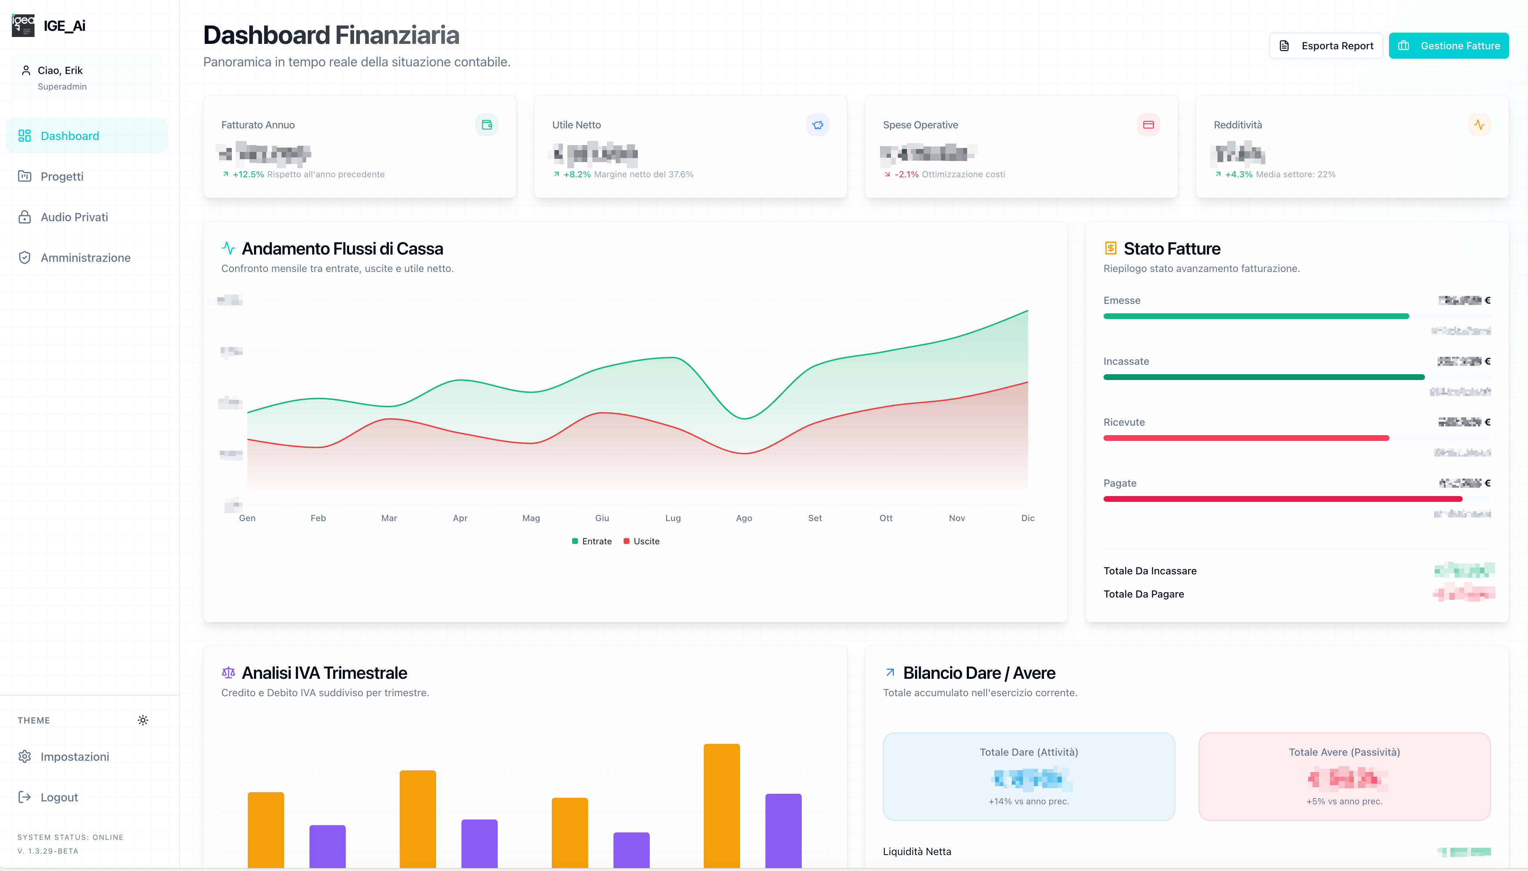Click the receipt icon beside Stato Fatture
Image resolution: width=1528 pixels, height=871 pixels.
pos(1110,248)
